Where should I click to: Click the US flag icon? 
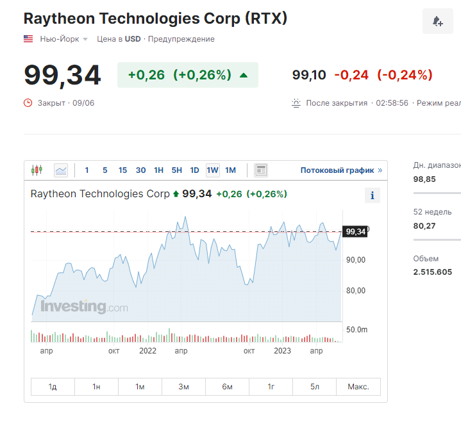(x=28, y=39)
